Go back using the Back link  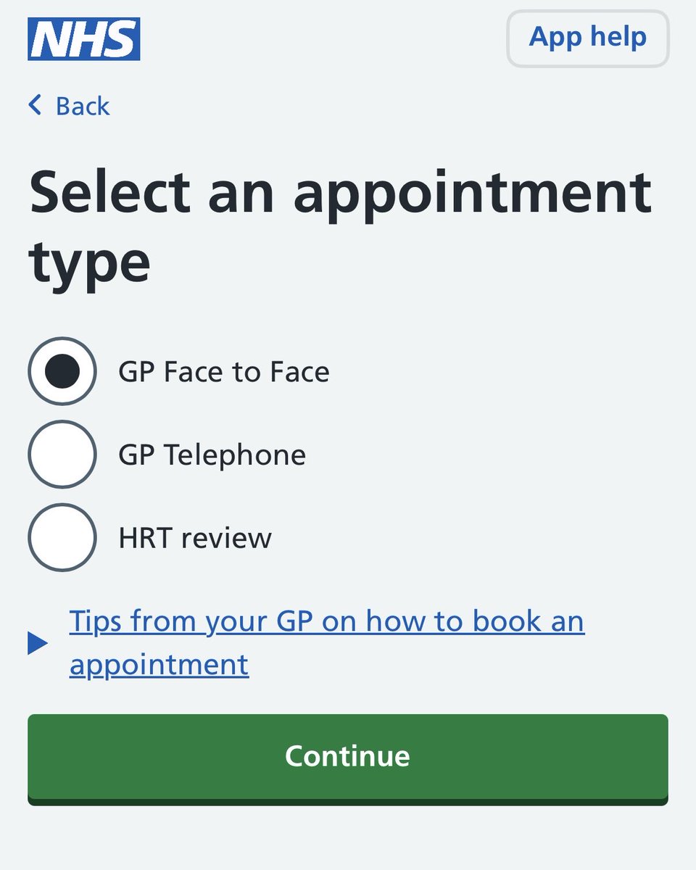pos(69,106)
